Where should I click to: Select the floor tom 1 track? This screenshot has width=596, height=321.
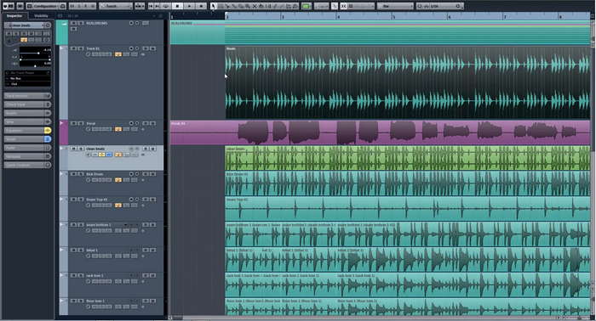tap(95, 301)
